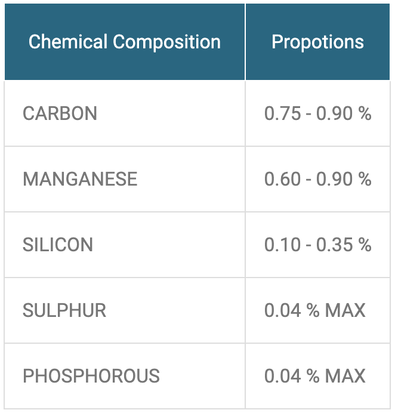Select the MANGANESE row label
Viewport: 395px width, 413px height.
click(x=80, y=179)
